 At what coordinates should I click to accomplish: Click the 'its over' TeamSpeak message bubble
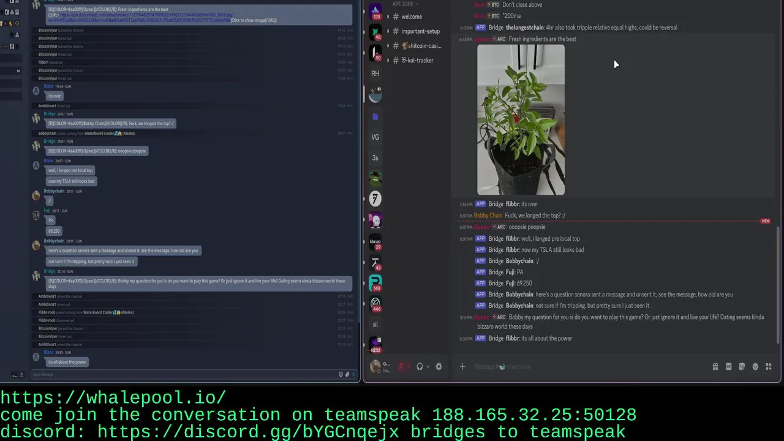tap(55, 96)
